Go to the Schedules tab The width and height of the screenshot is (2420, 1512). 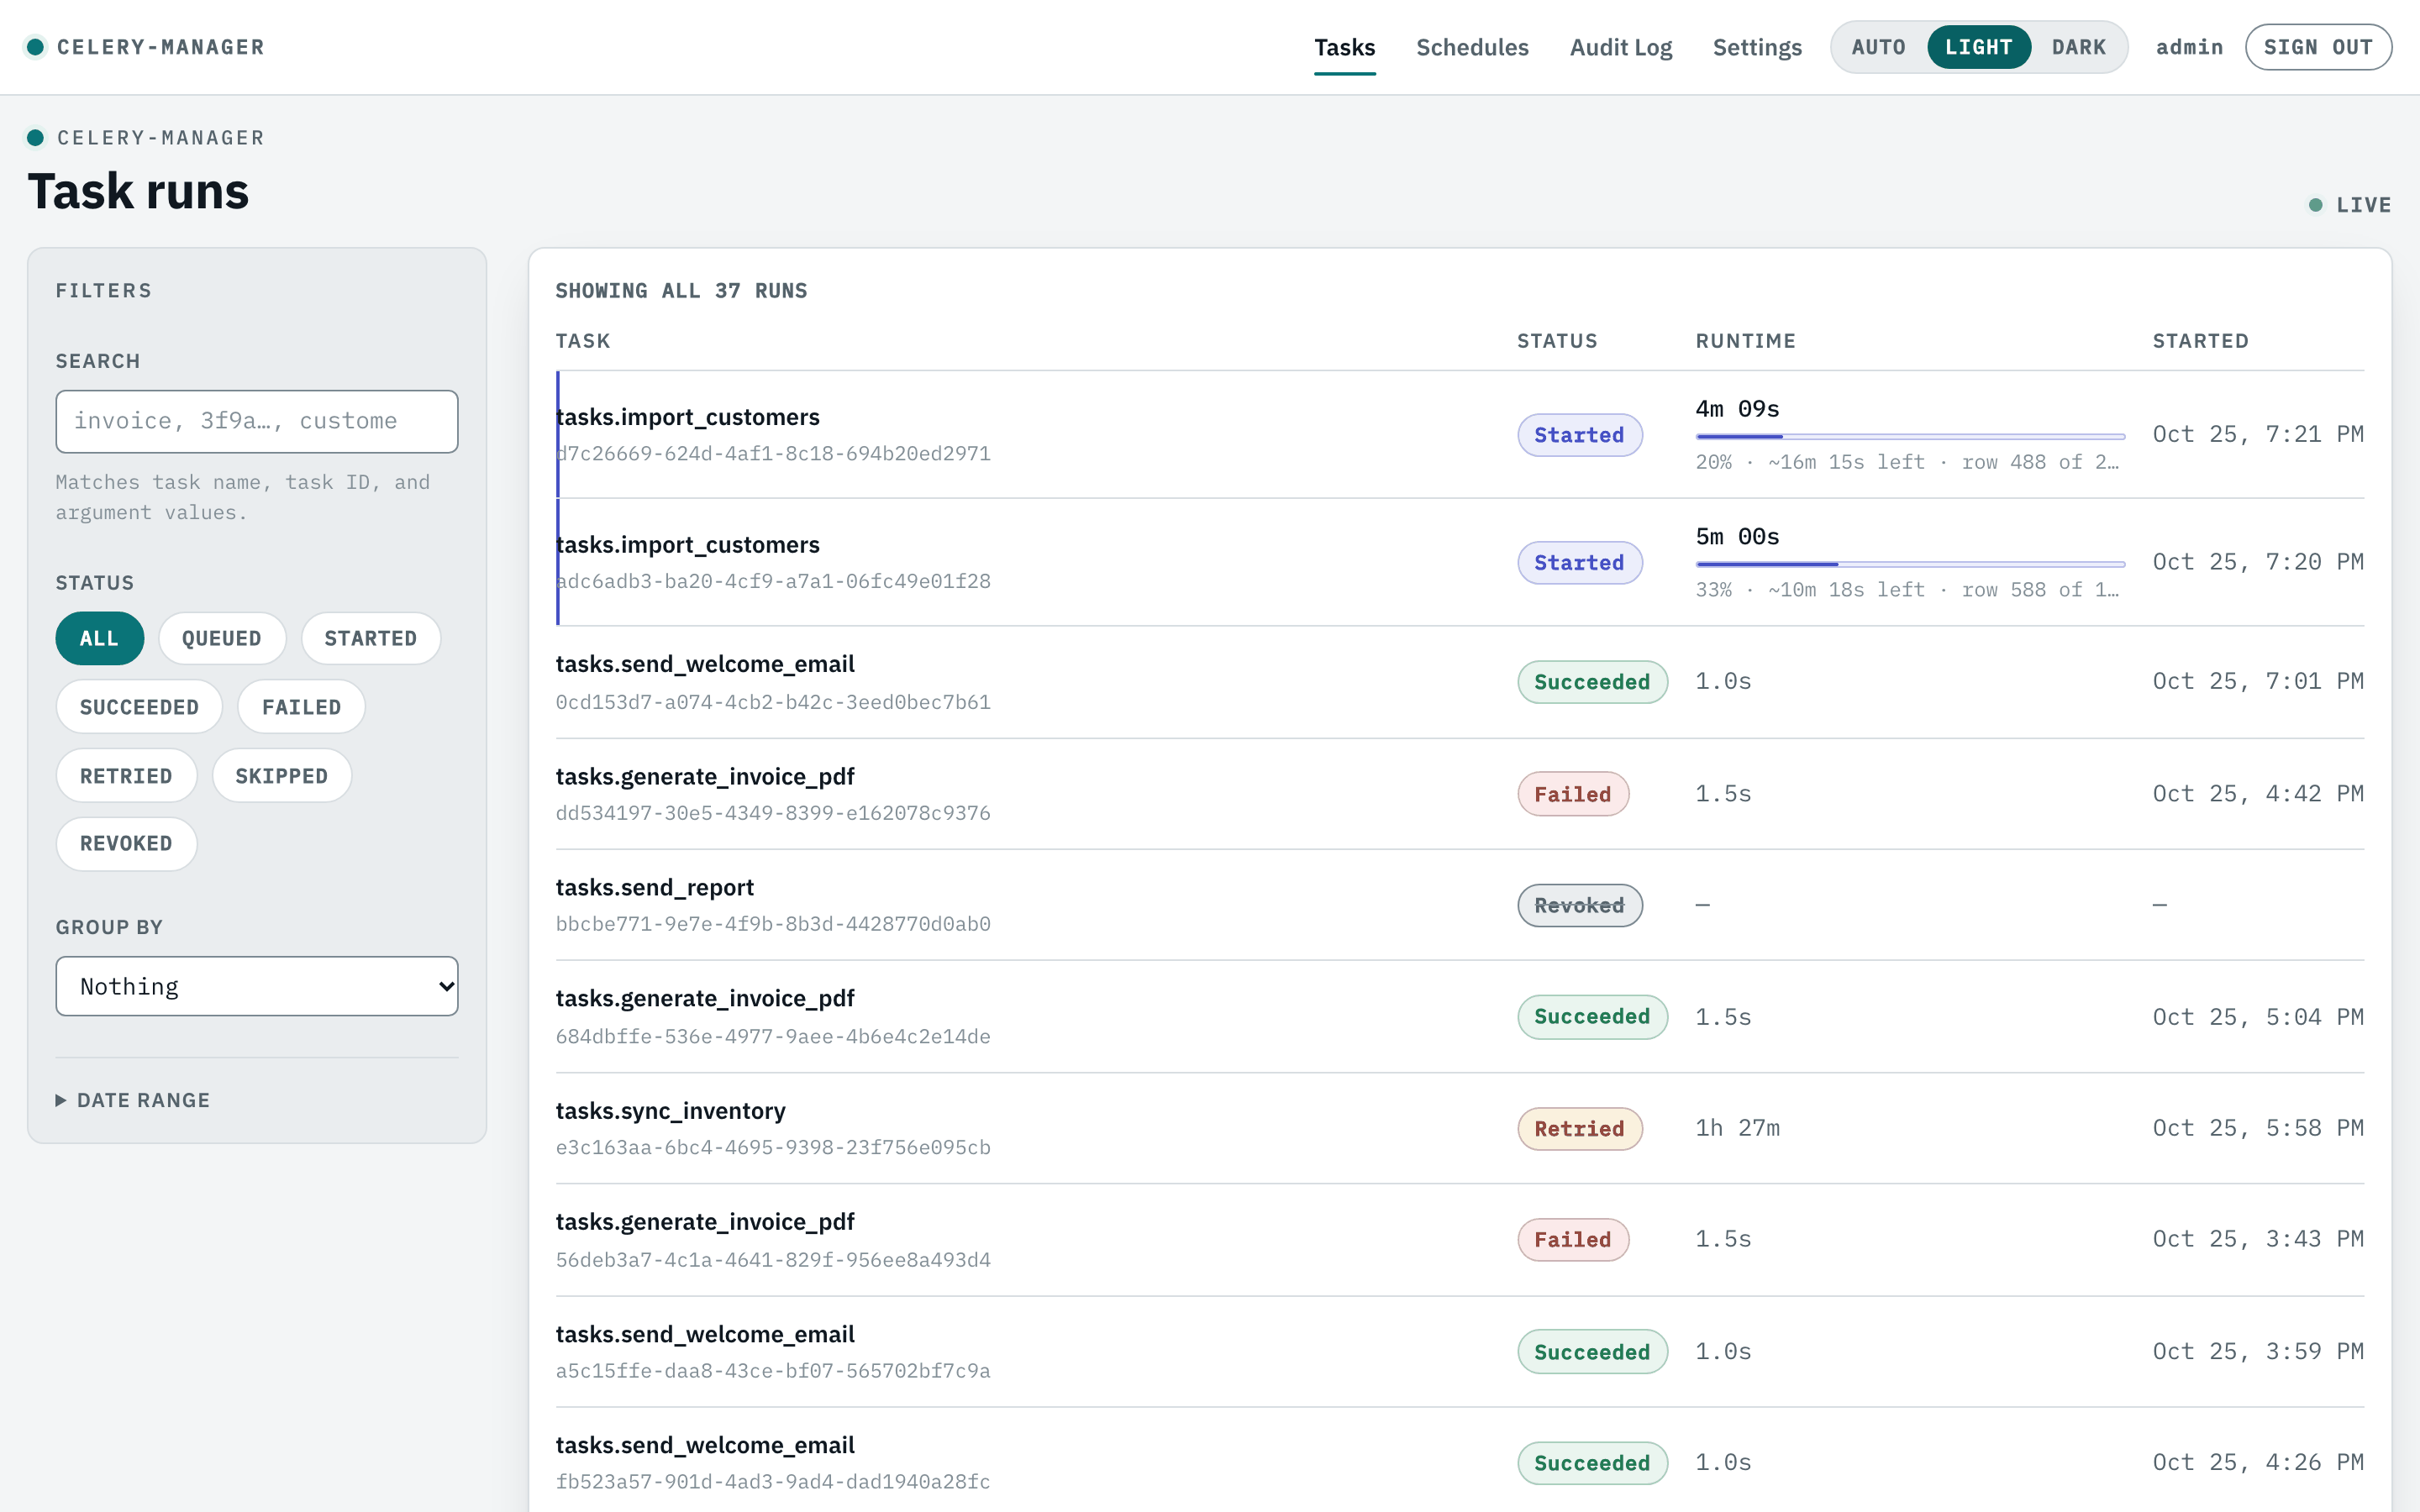(x=1472, y=47)
